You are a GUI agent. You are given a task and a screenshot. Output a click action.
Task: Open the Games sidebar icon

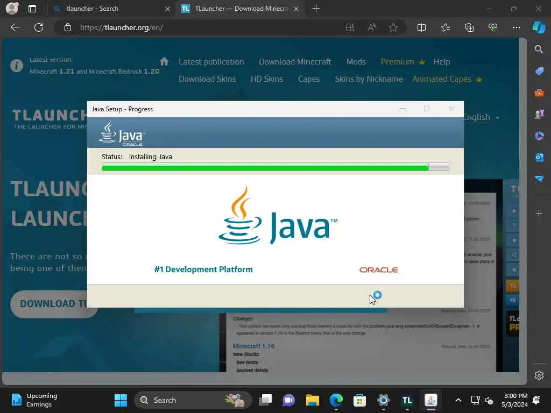click(539, 114)
